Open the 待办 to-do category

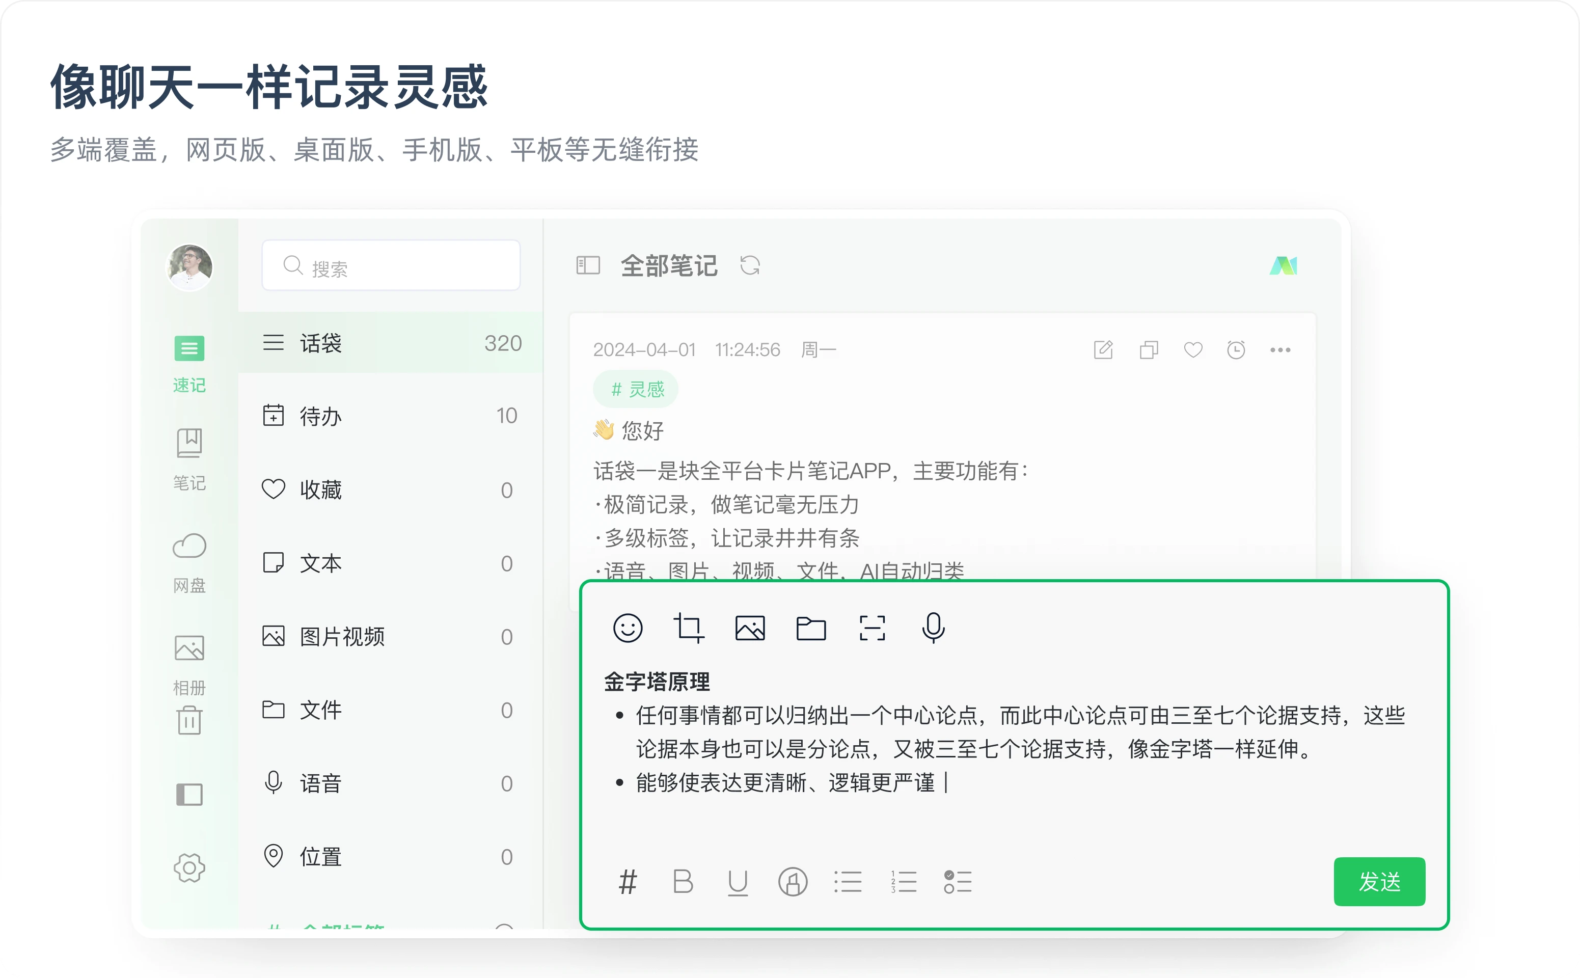(x=320, y=416)
